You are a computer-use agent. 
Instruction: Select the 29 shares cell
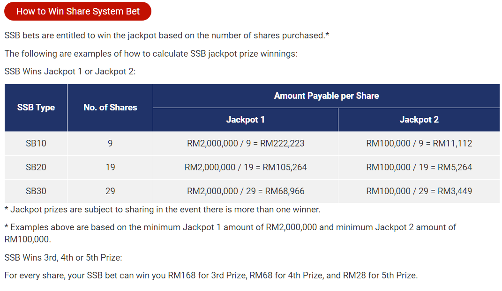[x=110, y=191]
